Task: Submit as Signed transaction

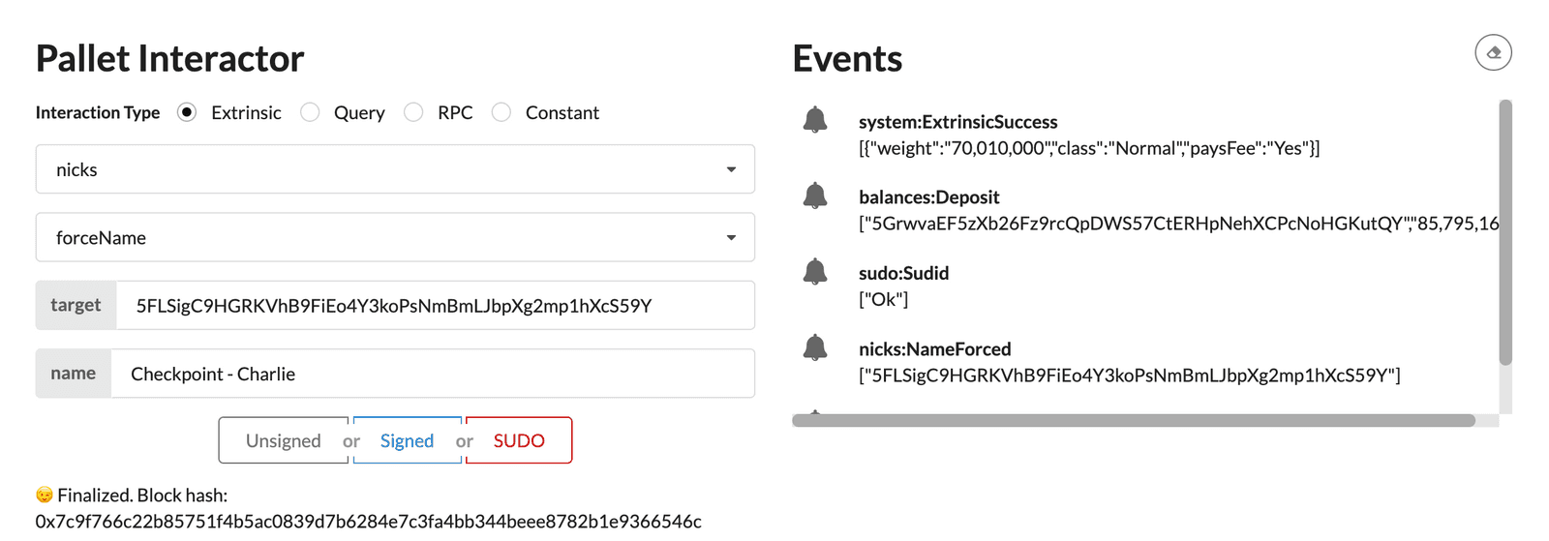Action: 407,440
